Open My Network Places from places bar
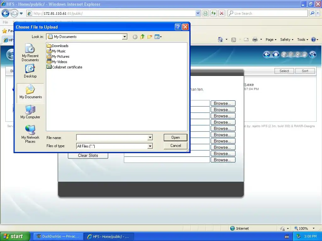Viewport: 322px width, 241px height. (30, 134)
